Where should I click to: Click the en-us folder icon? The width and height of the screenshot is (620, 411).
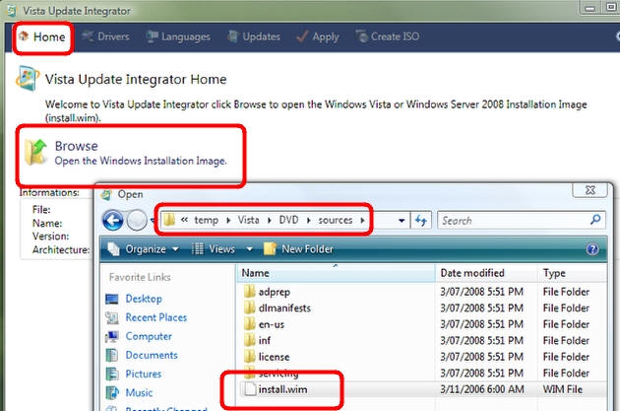[x=250, y=324]
